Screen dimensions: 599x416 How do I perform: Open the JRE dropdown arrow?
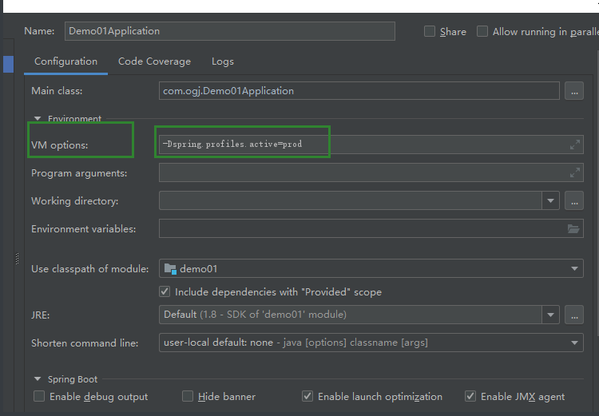point(550,315)
